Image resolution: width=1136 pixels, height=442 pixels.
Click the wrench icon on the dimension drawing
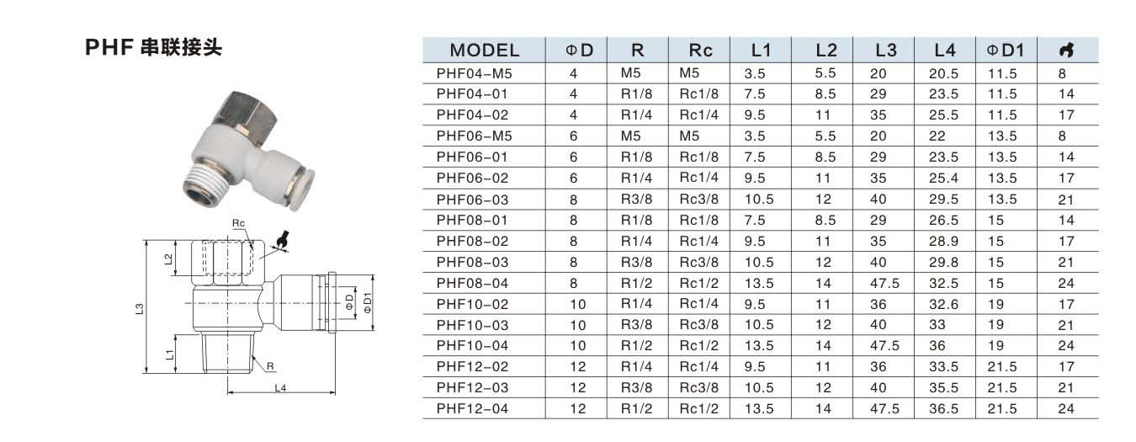tap(283, 242)
